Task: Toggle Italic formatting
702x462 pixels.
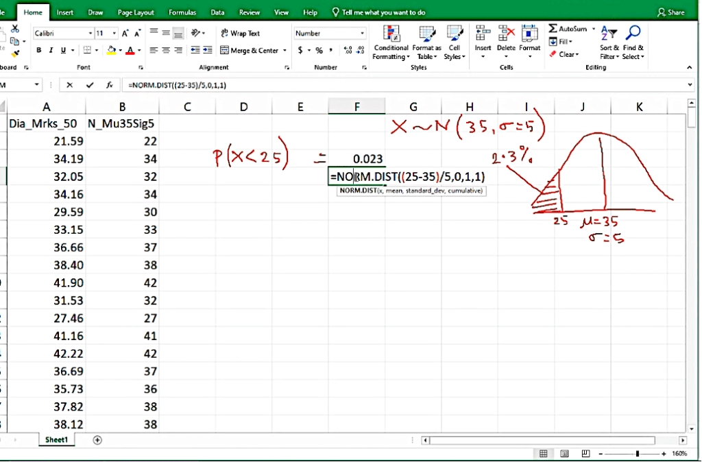Action: point(51,50)
